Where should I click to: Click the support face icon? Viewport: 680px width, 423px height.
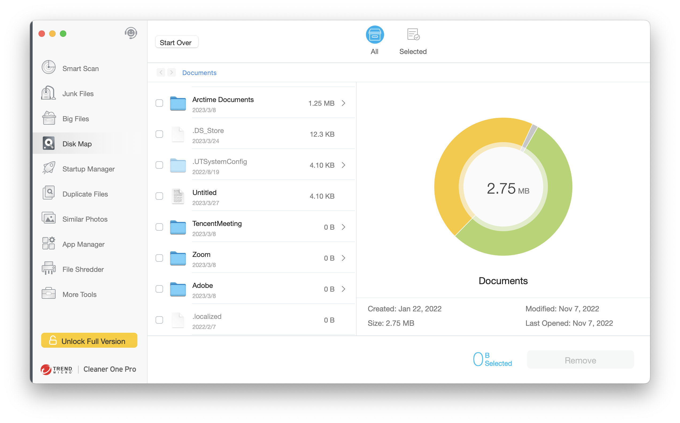point(131,33)
